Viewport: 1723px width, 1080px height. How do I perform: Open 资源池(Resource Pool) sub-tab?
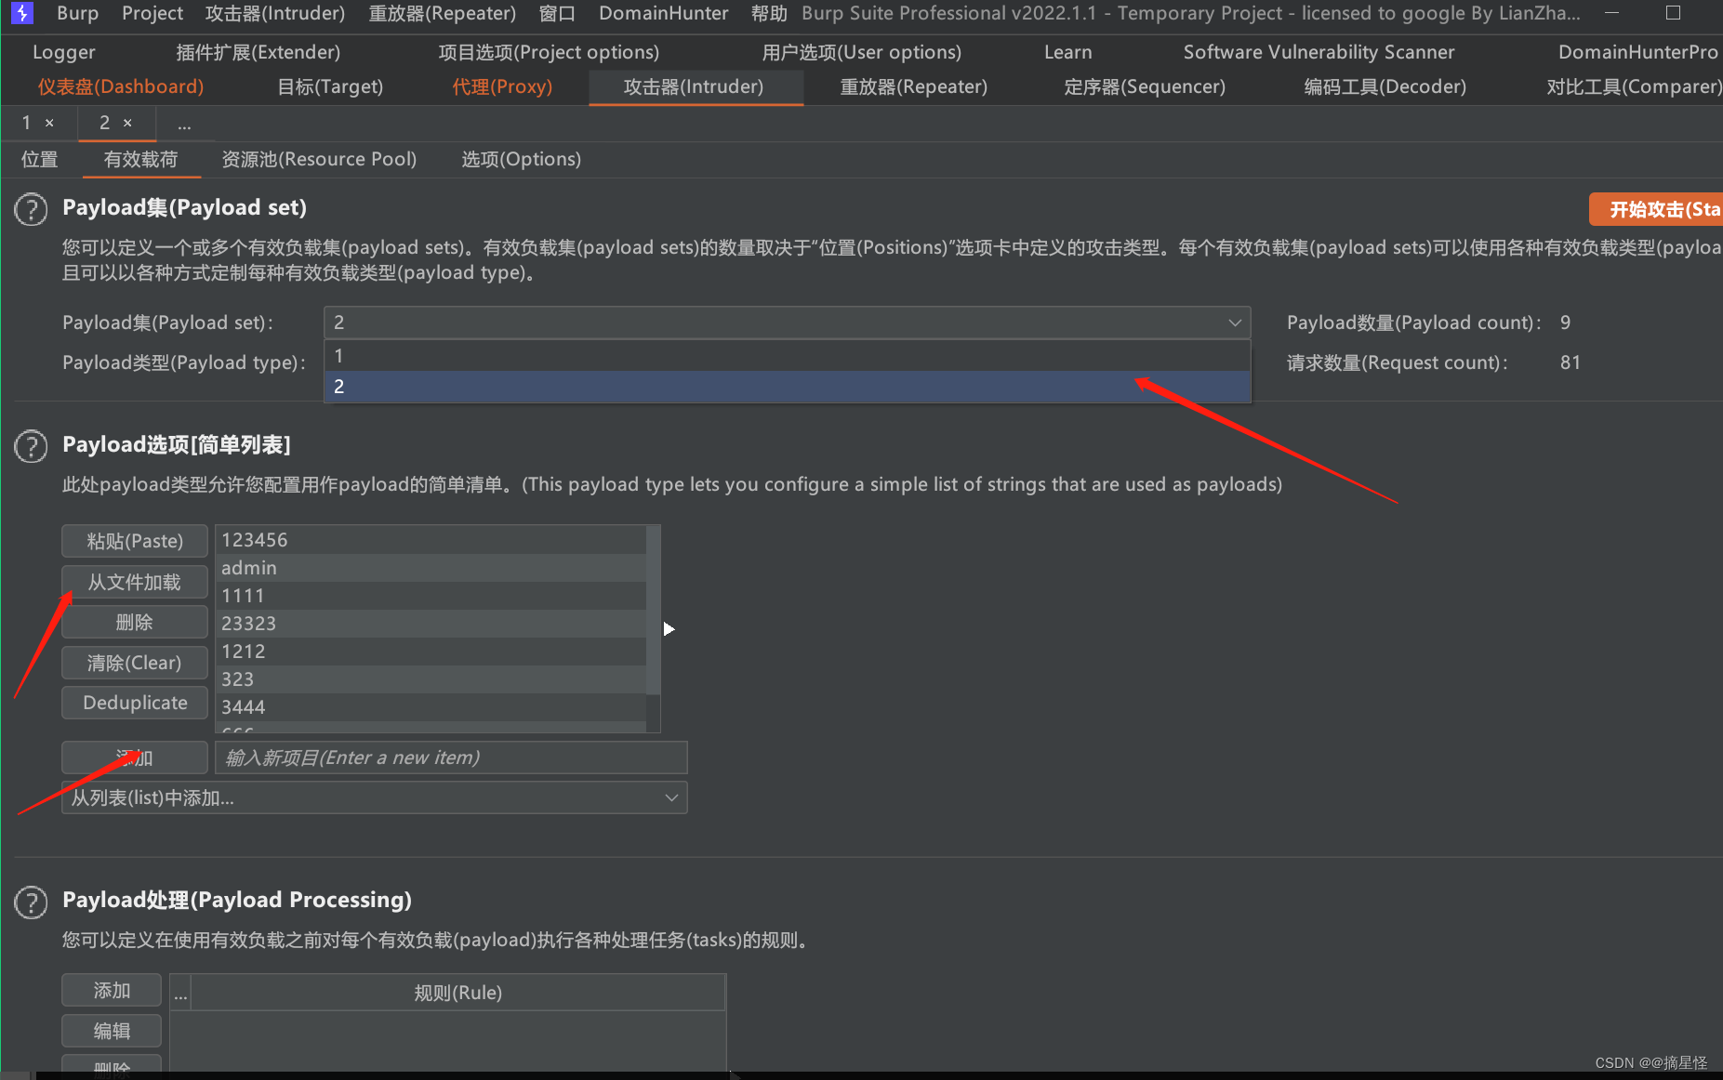319,159
